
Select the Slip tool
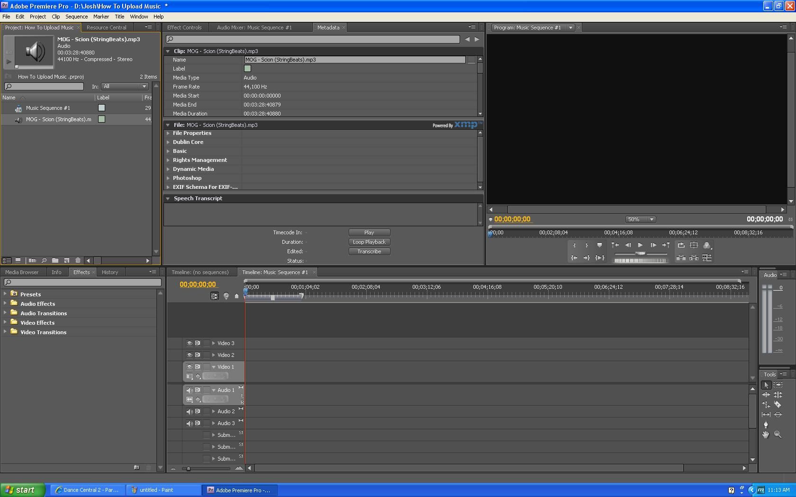coord(766,415)
